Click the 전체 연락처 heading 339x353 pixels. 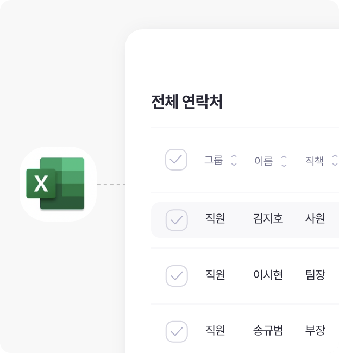(x=187, y=102)
